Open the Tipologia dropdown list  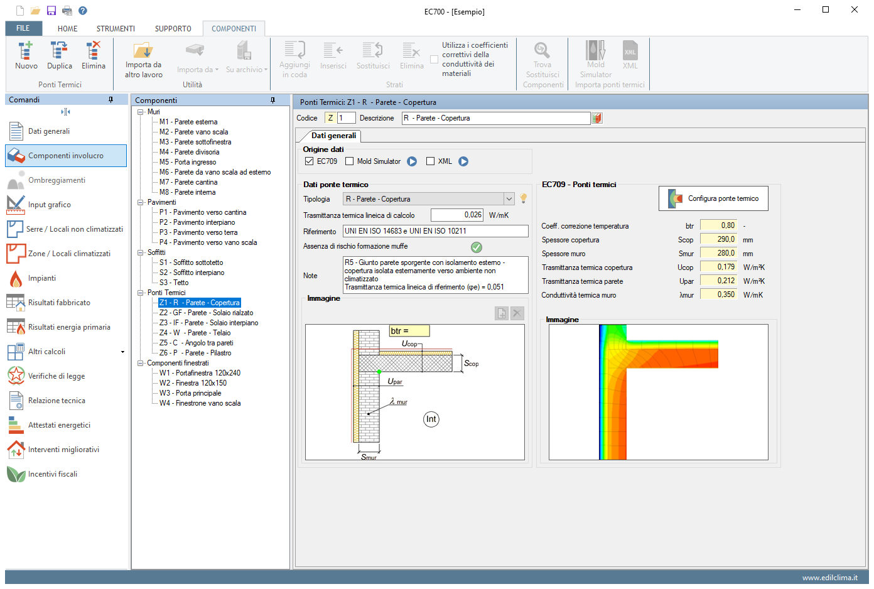click(509, 199)
